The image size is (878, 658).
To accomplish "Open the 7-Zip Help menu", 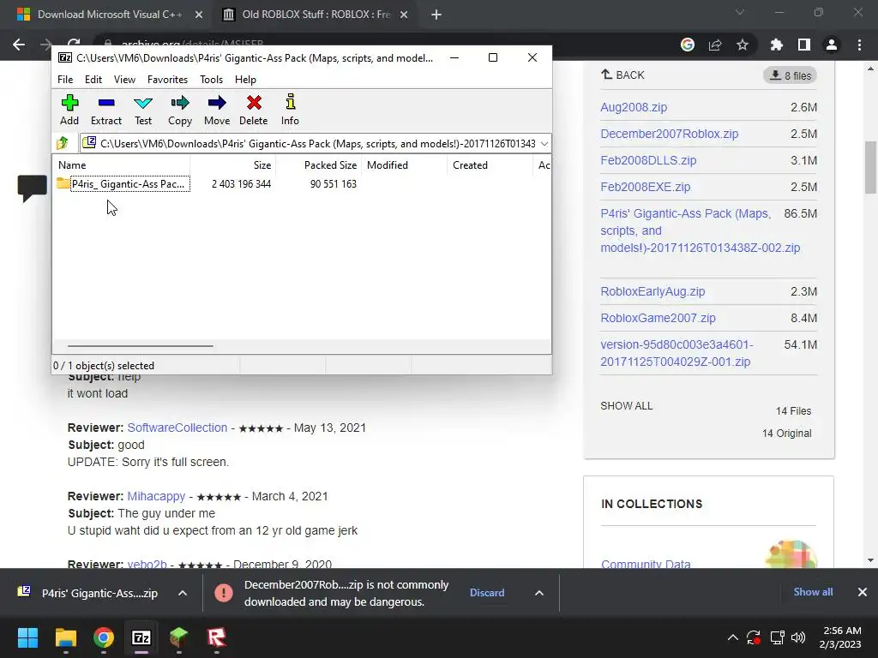I will 245,80.
